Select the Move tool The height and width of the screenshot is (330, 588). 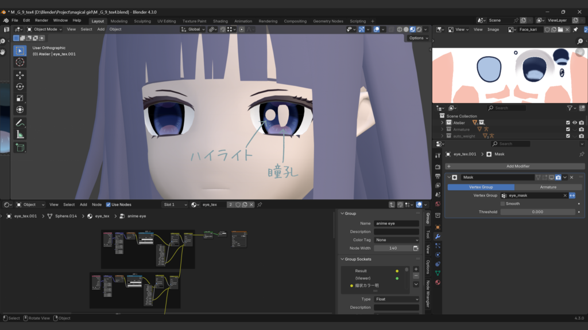[x=20, y=75]
